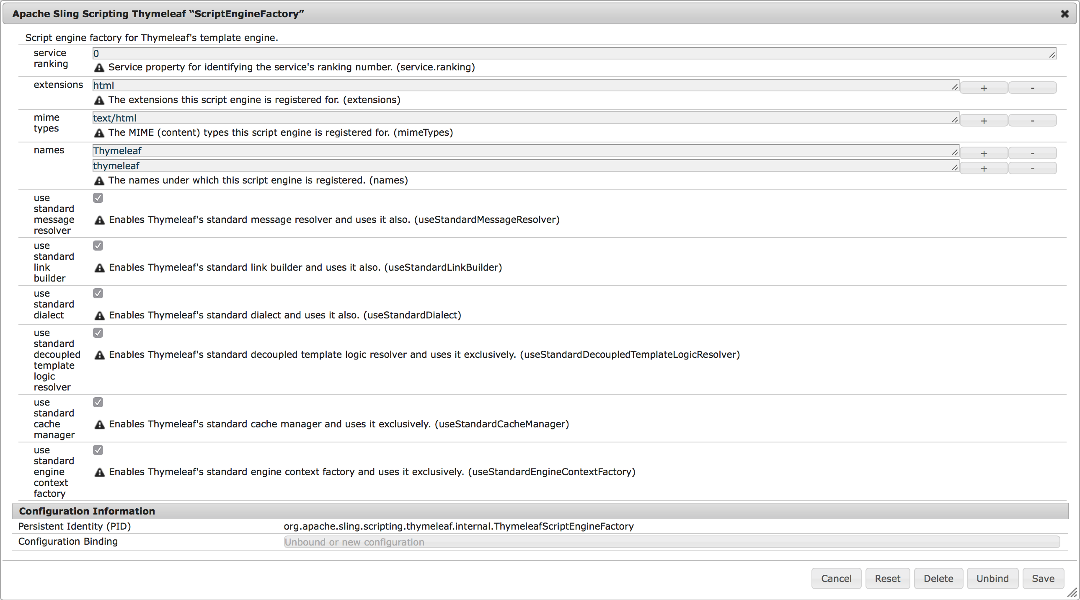Click the warning icon beside service ranking description
Viewport: 1080px width, 600px height.
click(99, 67)
